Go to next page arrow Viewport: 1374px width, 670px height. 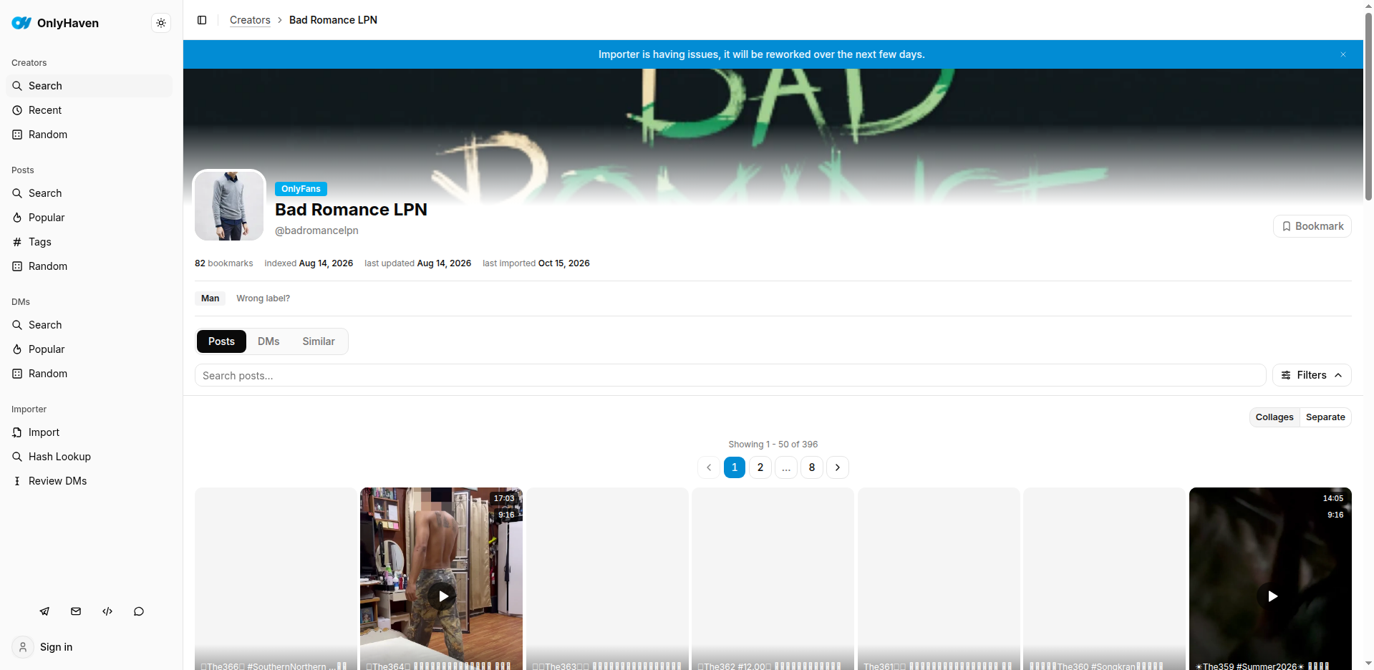[838, 467]
